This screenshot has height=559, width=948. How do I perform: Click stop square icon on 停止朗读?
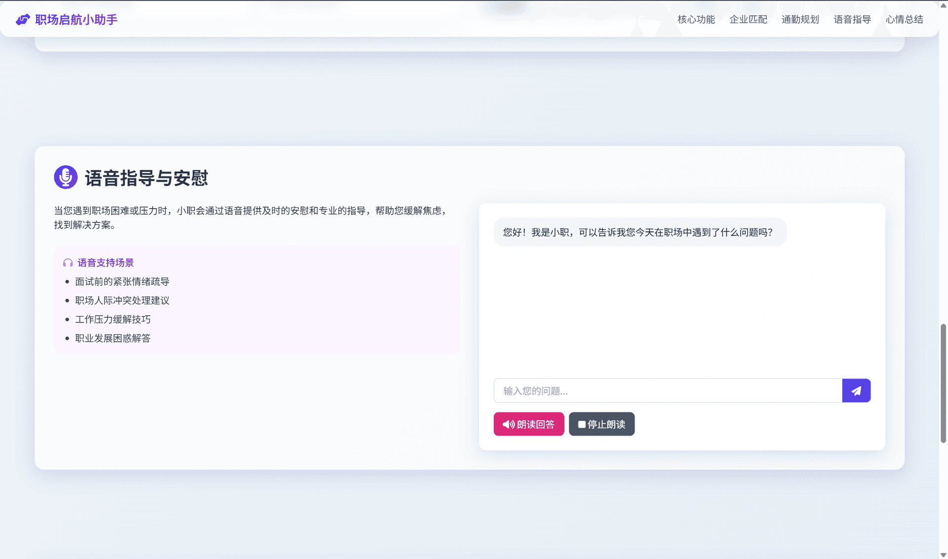(582, 424)
